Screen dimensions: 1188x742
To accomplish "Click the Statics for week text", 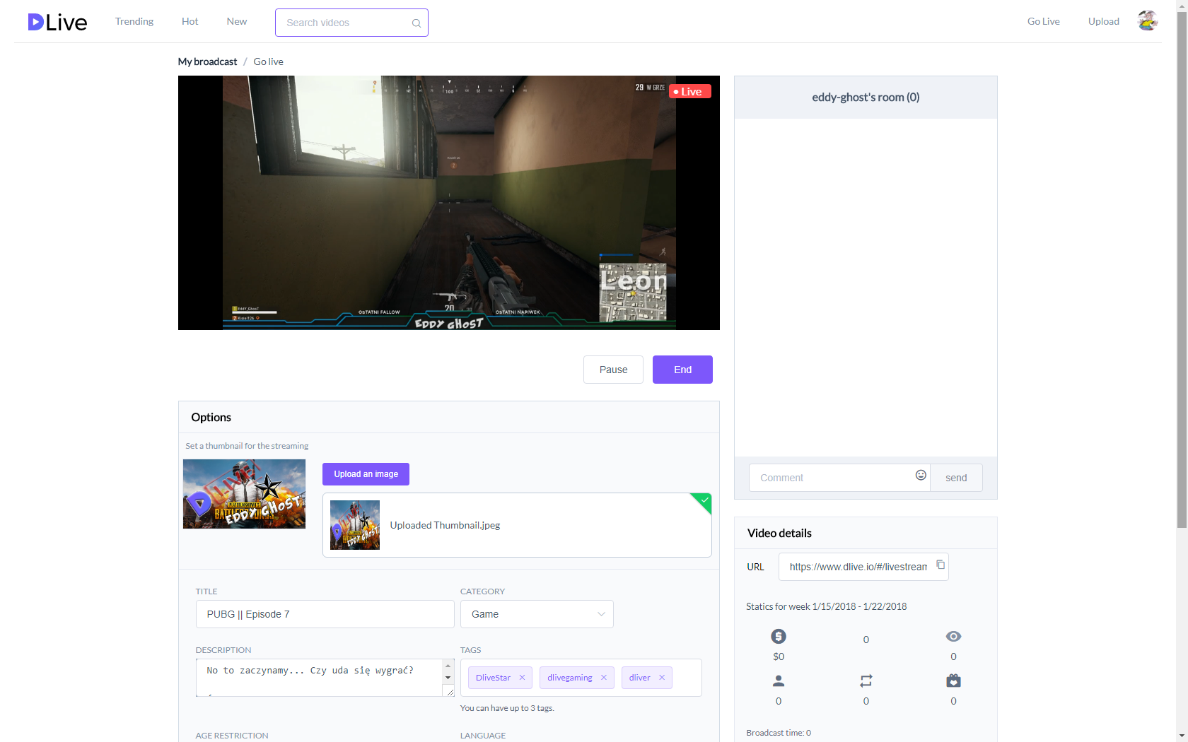I will point(826,606).
